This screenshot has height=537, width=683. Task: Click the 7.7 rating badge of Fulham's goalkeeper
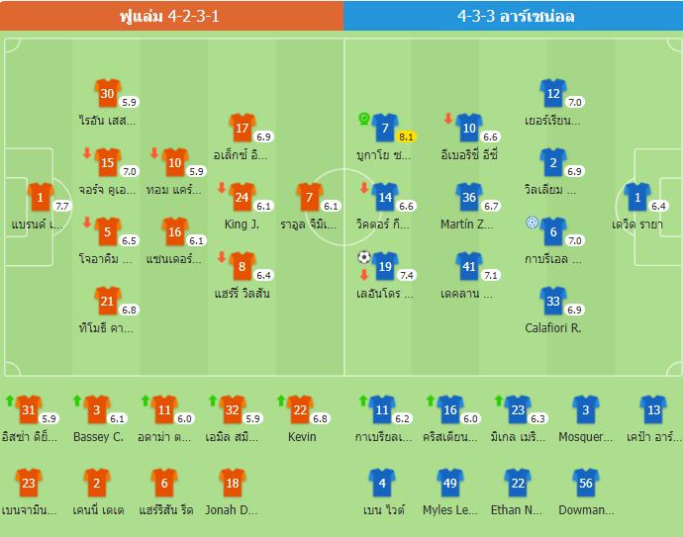click(x=61, y=207)
